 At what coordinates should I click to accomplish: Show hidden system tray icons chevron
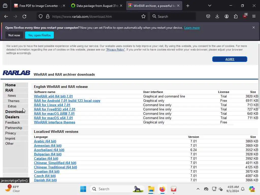198,189
